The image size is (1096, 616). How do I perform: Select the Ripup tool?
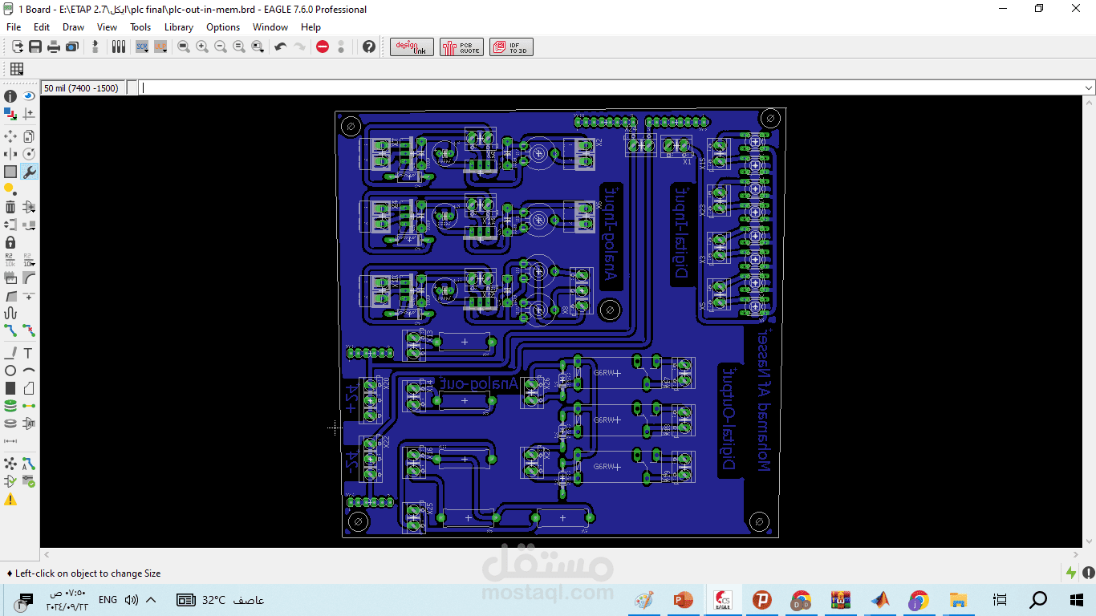(x=29, y=330)
